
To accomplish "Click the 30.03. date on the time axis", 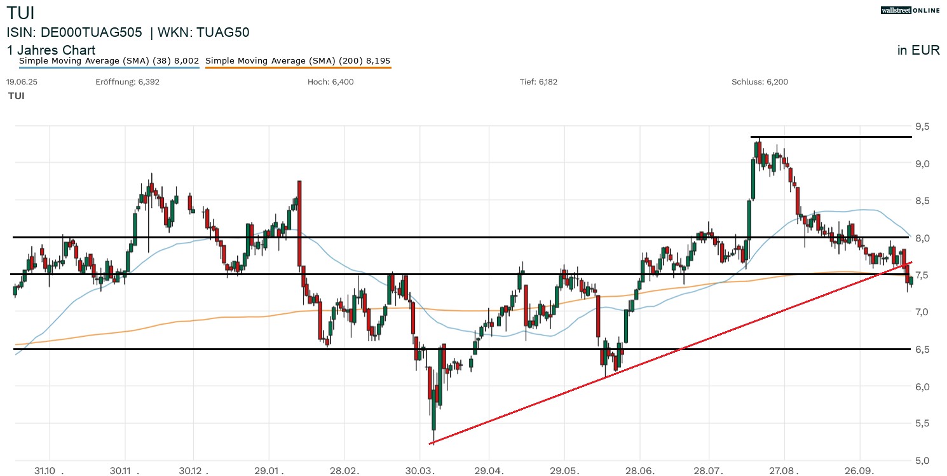I will (419, 470).
